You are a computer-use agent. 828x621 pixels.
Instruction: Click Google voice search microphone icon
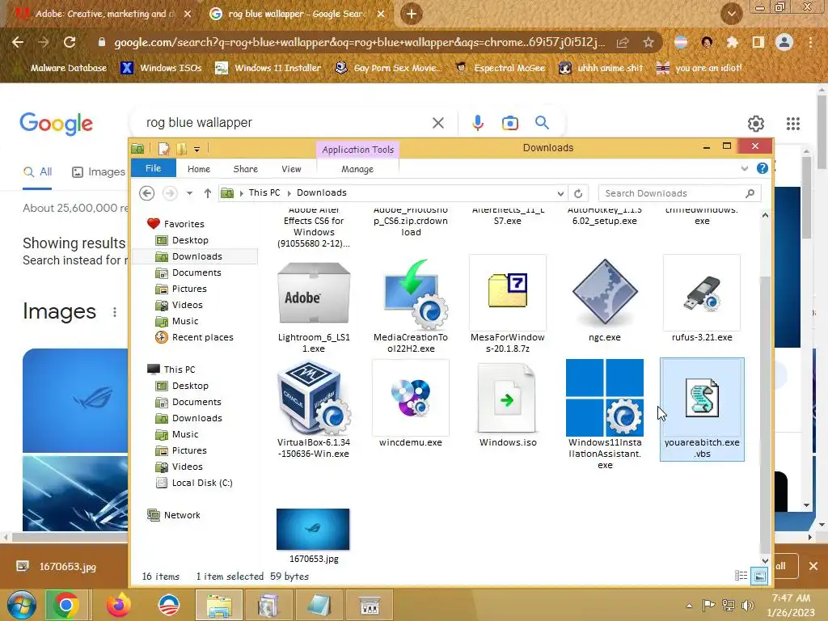(x=477, y=123)
